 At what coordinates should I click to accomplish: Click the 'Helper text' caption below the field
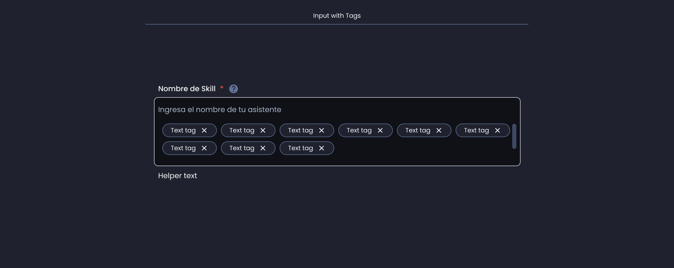(178, 176)
